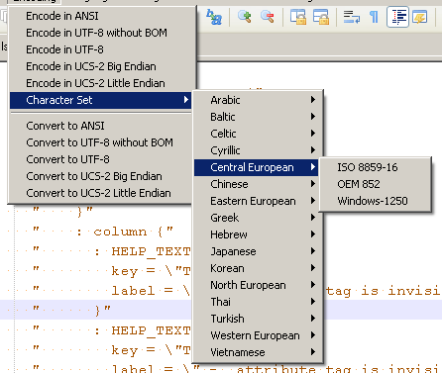Toggle synchronize horizontal scrolling icon
Screen dimensions: 442x373
pos(321,17)
